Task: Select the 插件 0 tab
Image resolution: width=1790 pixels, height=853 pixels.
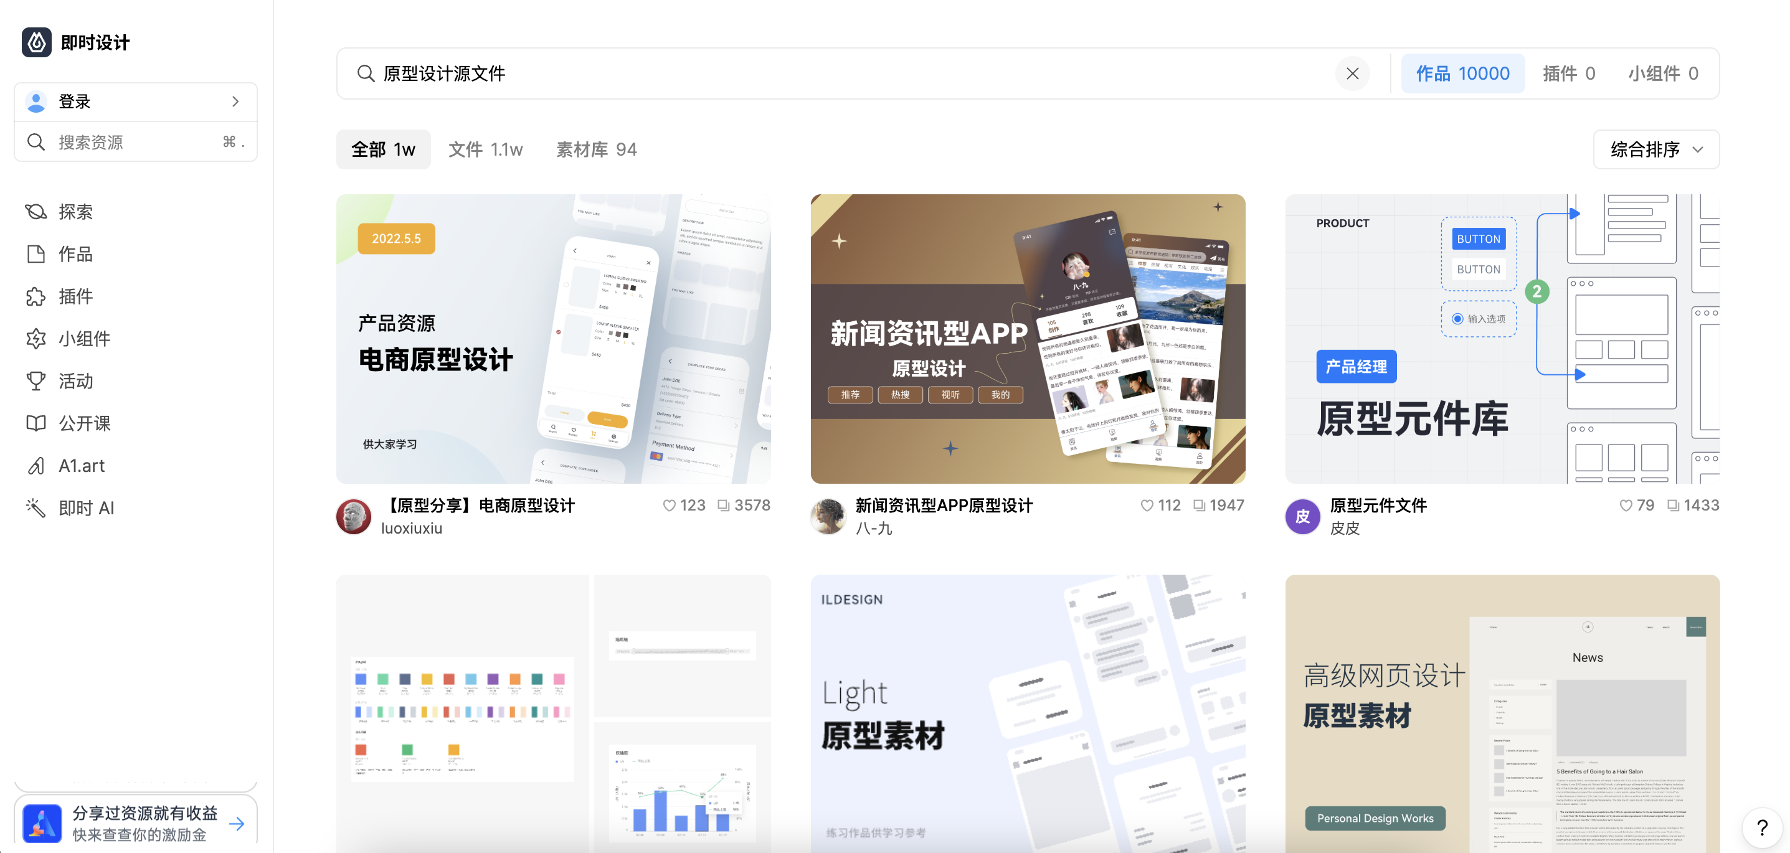Action: coord(1569,73)
